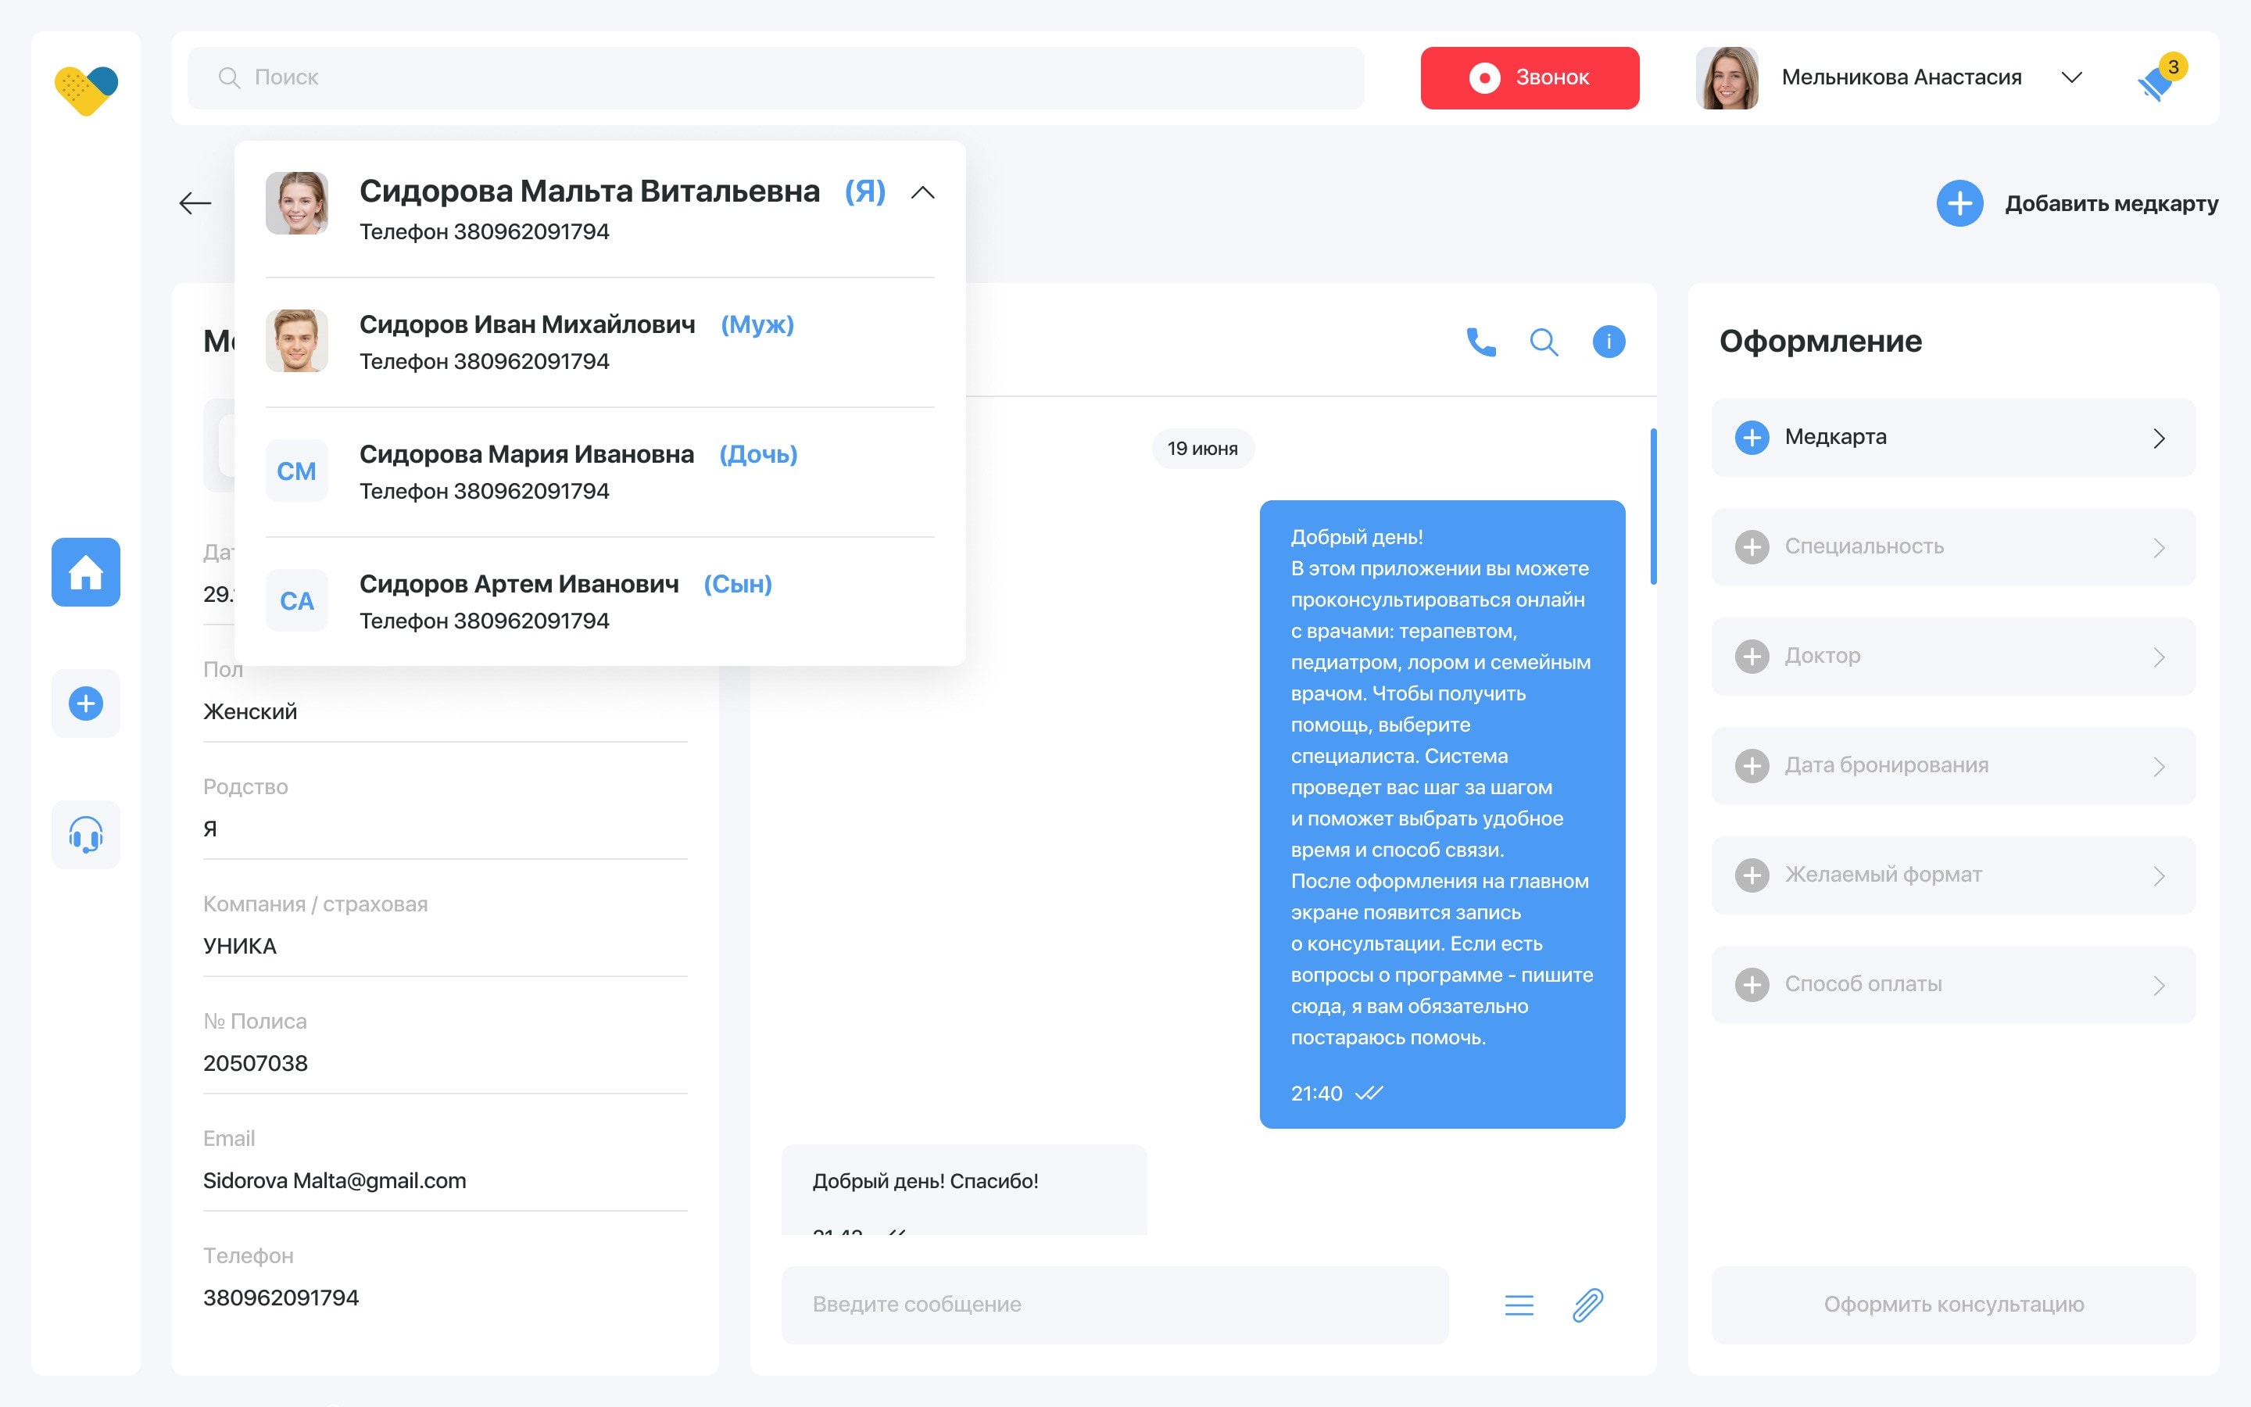This screenshot has width=2251, height=1407.
Task: Click 19 июня date chip
Action: (1202, 449)
